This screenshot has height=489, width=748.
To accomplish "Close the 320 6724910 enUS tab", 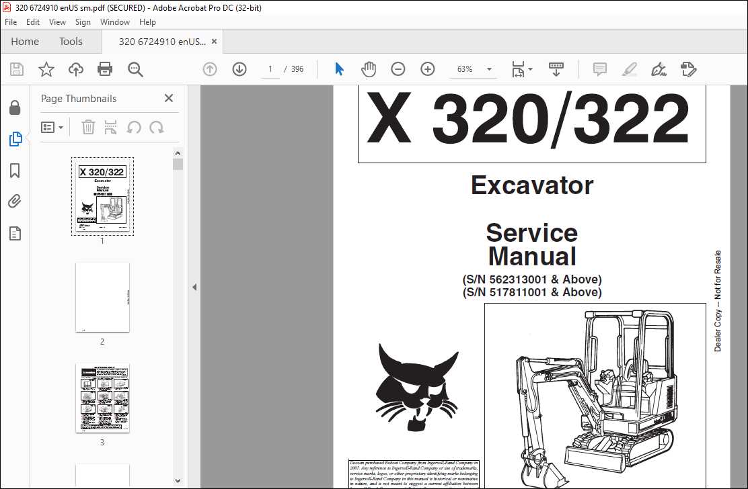I will coord(214,42).
